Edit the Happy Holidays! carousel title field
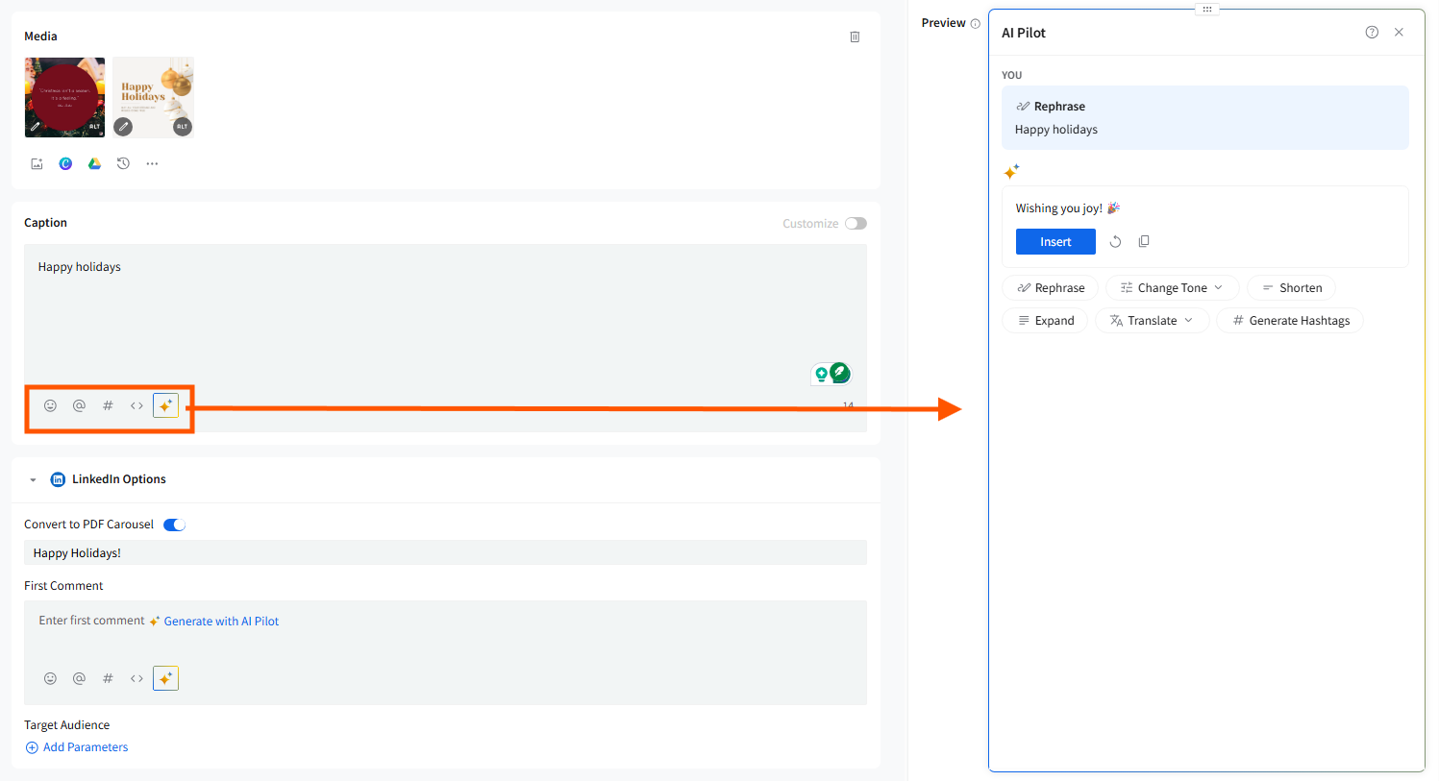Screen dimensions: 1439x781 445,552
